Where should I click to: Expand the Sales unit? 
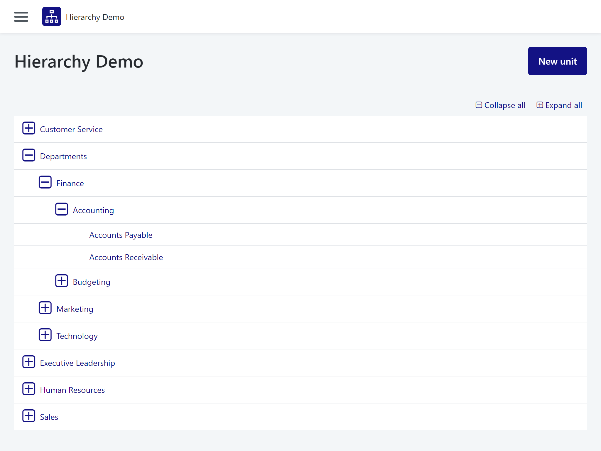pyautogui.click(x=29, y=416)
